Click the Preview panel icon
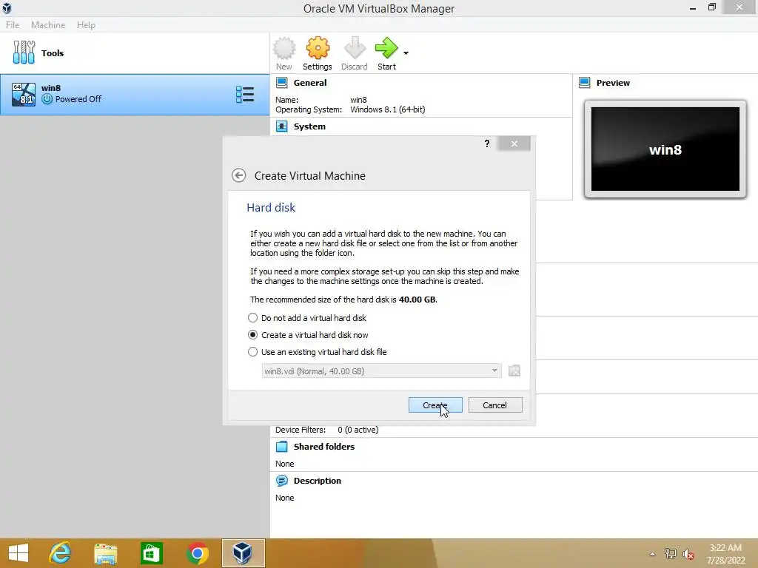This screenshot has width=758, height=568. point(585,83)
